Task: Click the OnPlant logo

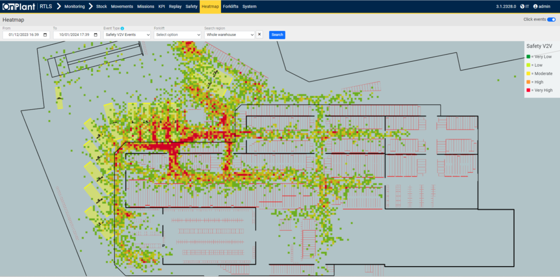Action: tap(19, 7)
